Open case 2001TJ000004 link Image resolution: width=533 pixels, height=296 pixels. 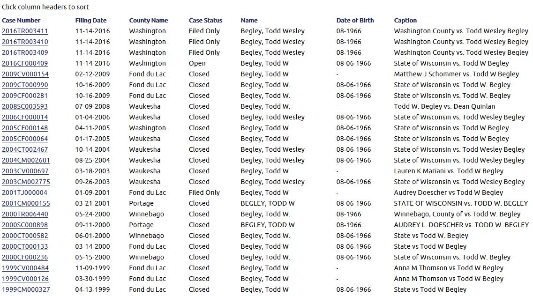[24, 192]
